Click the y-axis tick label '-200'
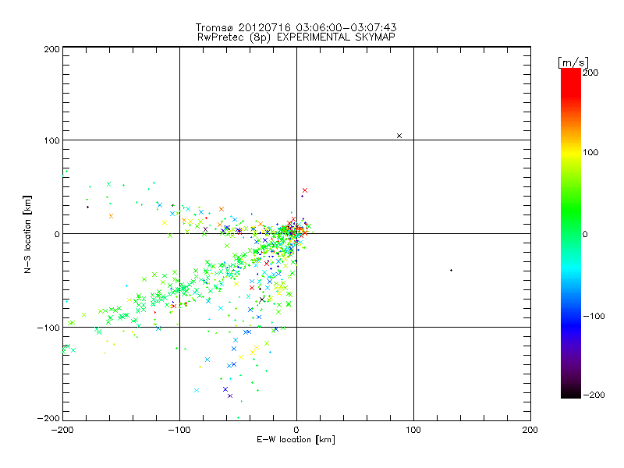Image resolution: width=624 pixels, height=468 pixels. [48, 418]
